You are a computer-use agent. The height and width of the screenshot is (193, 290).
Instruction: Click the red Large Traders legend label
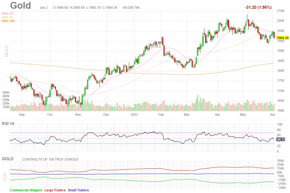[55, 190]
